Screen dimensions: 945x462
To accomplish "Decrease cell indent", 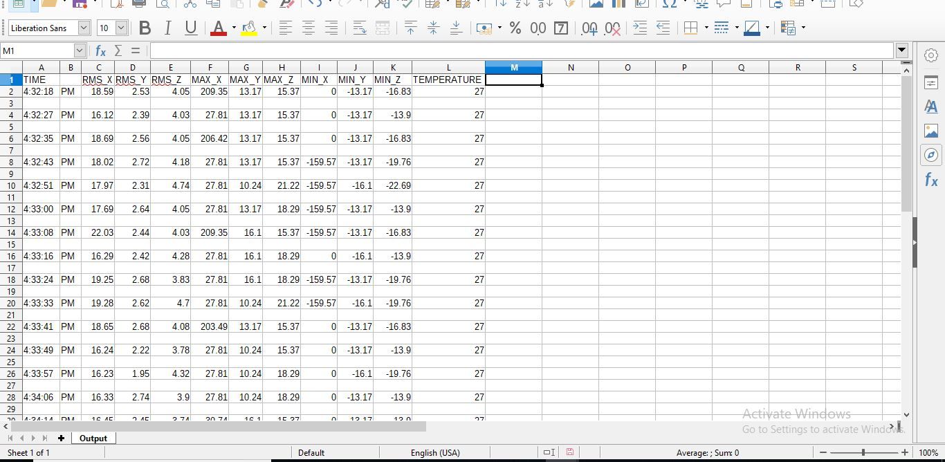I will coord(663,28).
